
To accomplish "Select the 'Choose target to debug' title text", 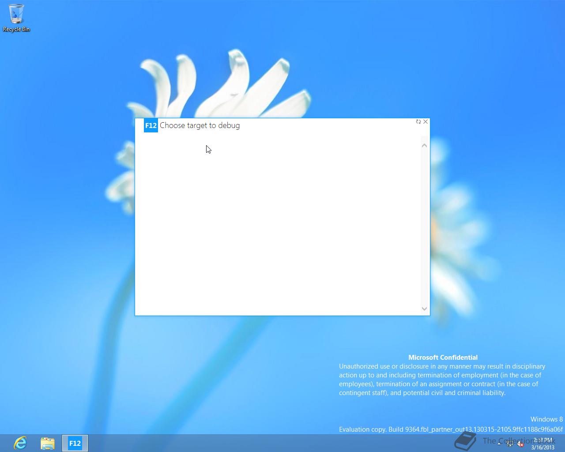I will click(x=200, y=125).
